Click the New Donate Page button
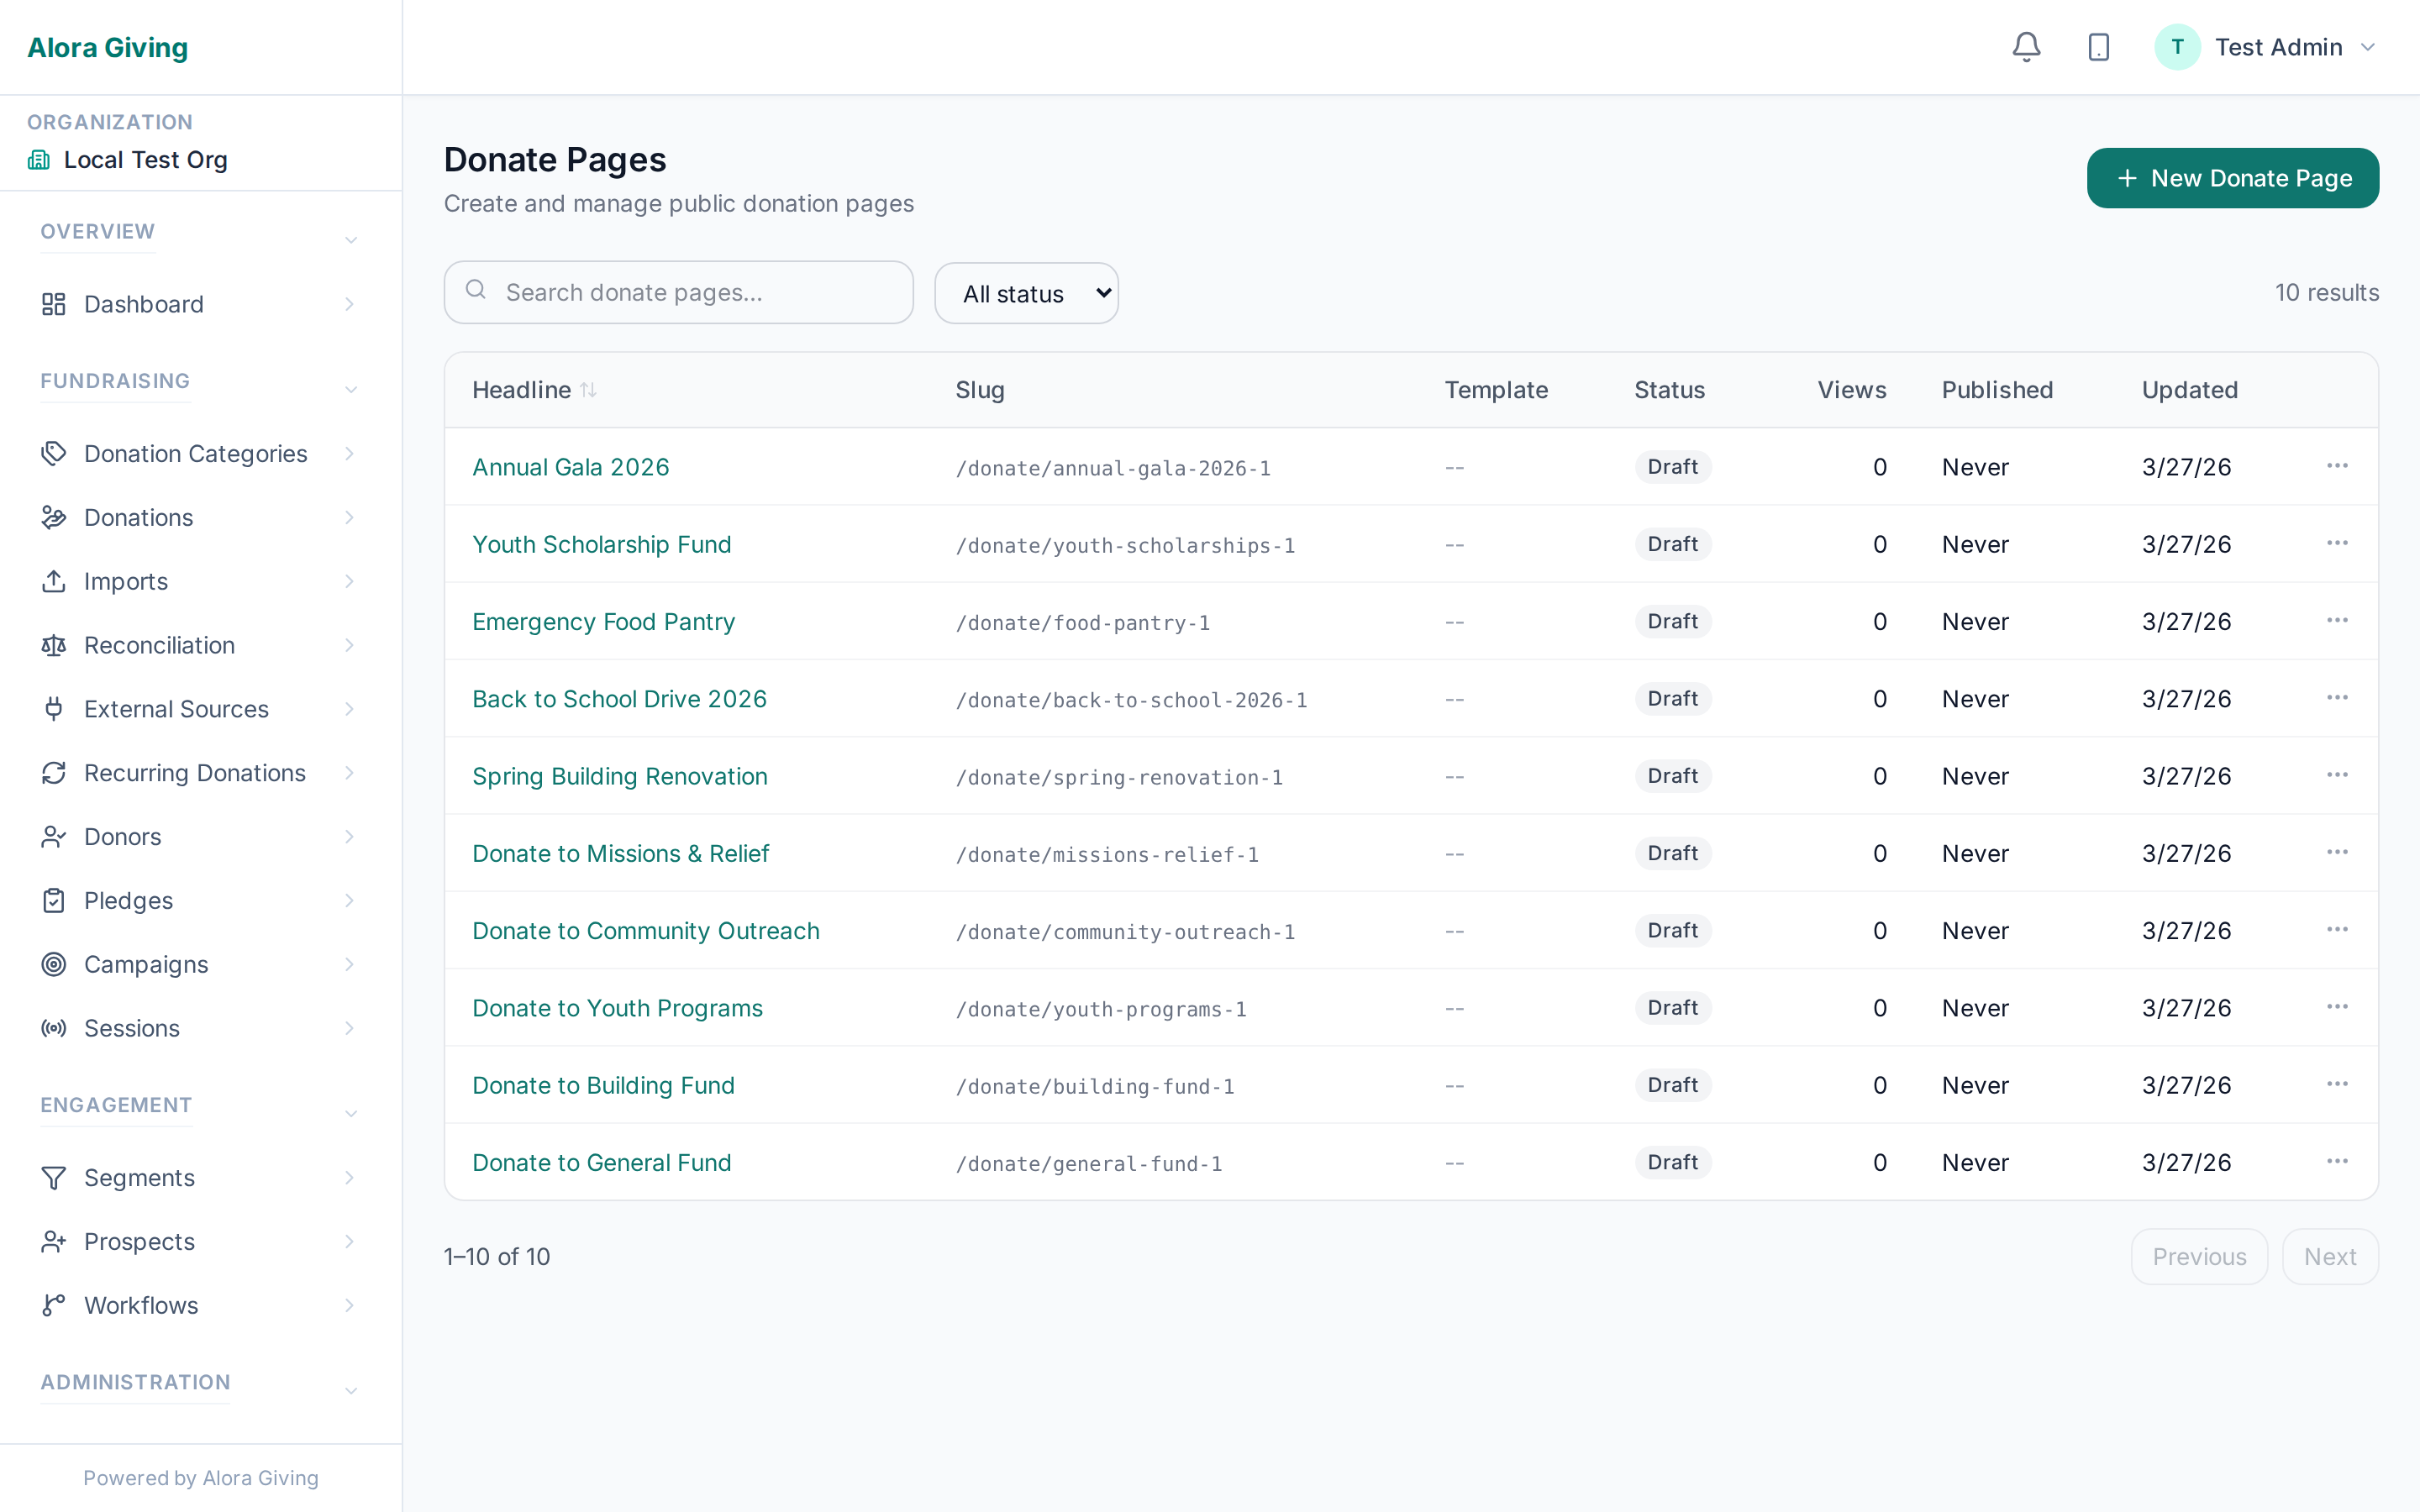Viewport: 2420px width, 1512px height. pos(2233,177)
